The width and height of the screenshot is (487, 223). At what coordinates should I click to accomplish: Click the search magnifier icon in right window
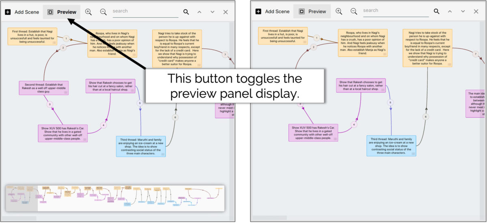437,12
